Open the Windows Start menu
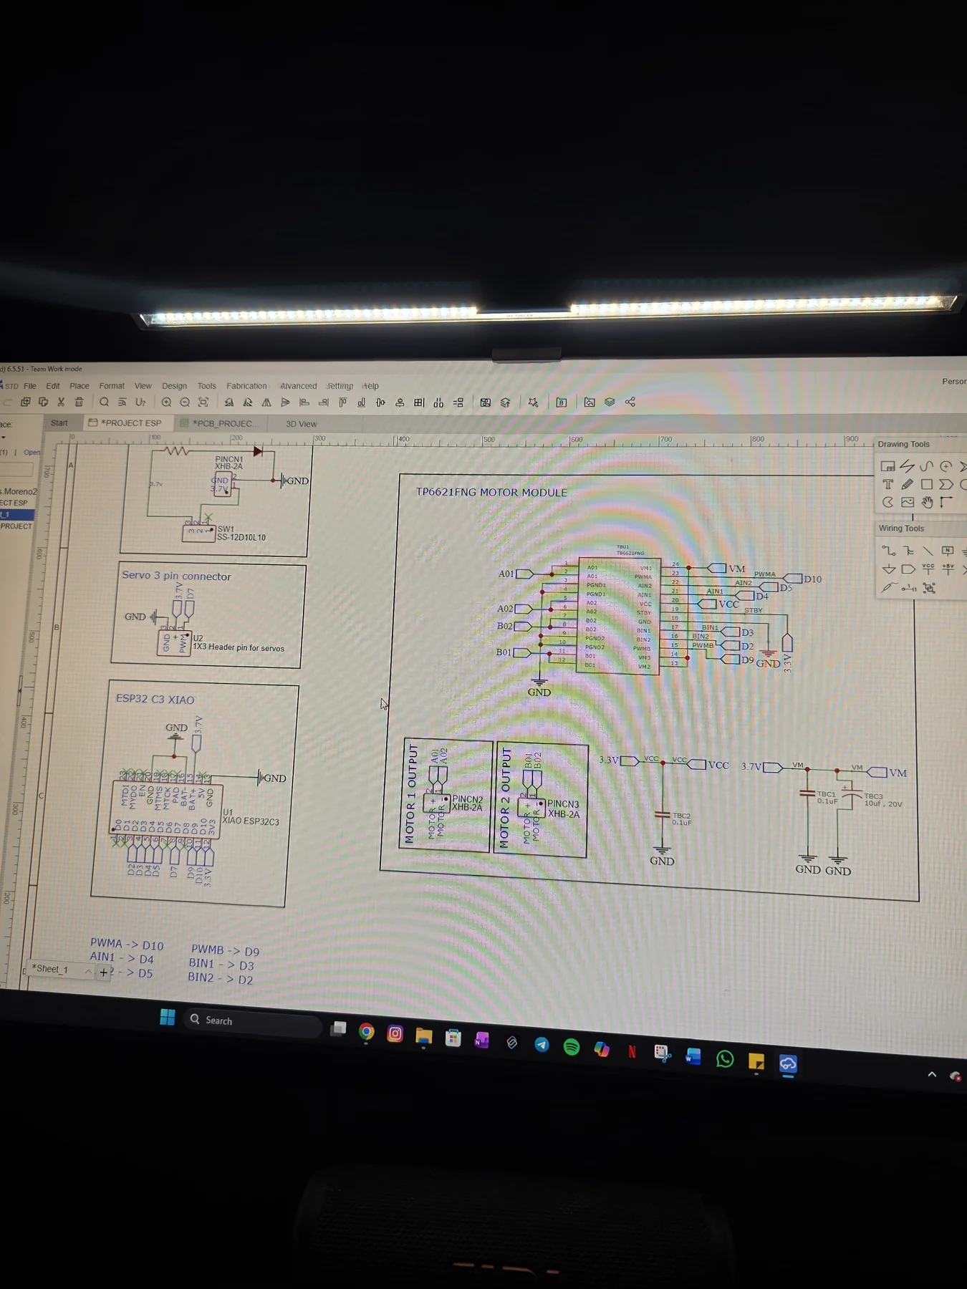 click(x=168, y=1017)
